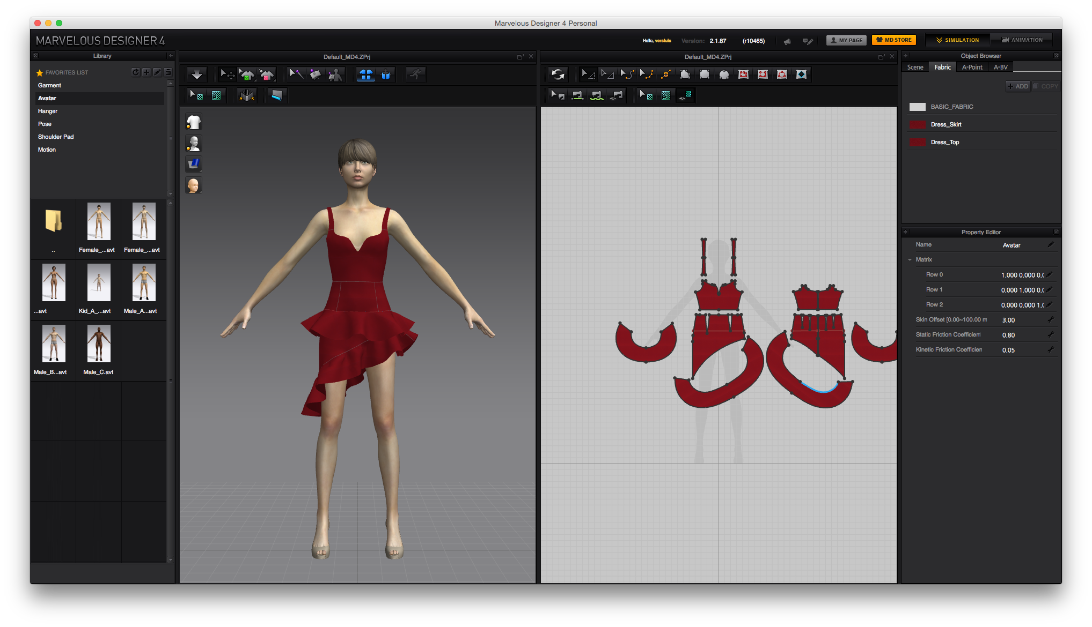
Task: Click the Skin Offset value field
Action: [1021, 320]
